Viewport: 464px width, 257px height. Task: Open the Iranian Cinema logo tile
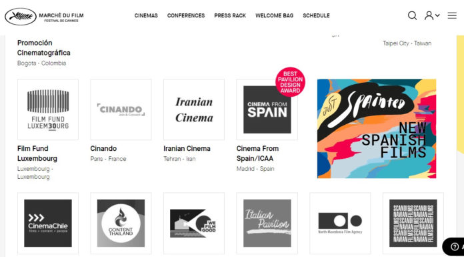pos(194,109)
